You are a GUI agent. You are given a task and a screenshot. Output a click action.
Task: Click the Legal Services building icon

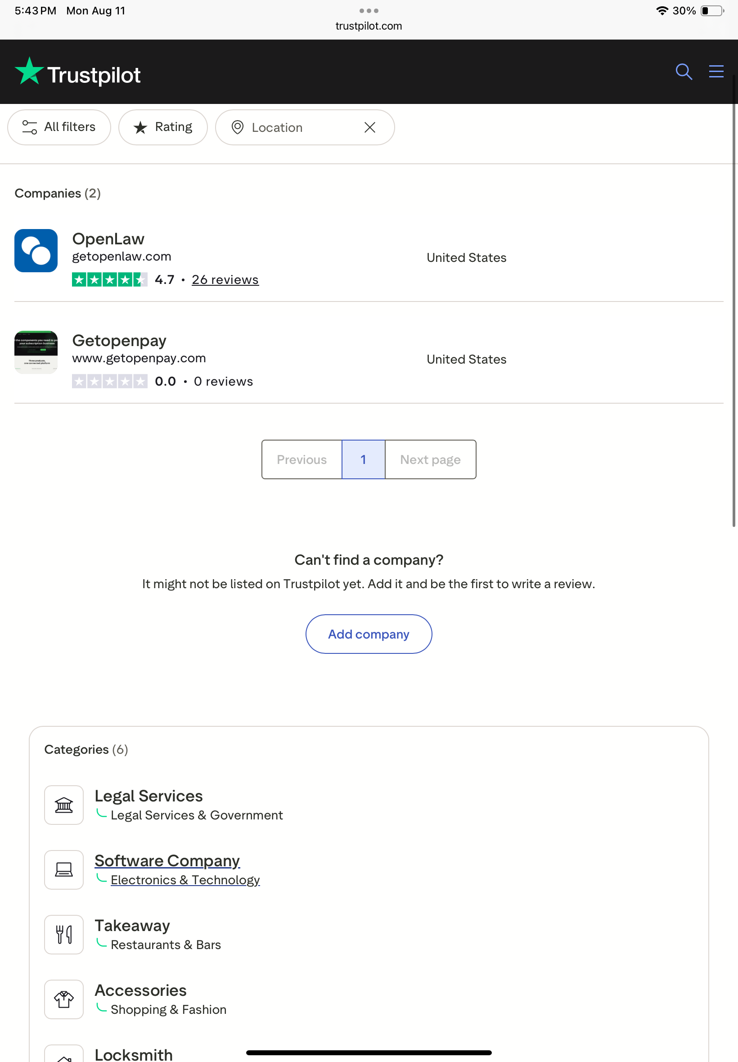pos(64,805)
